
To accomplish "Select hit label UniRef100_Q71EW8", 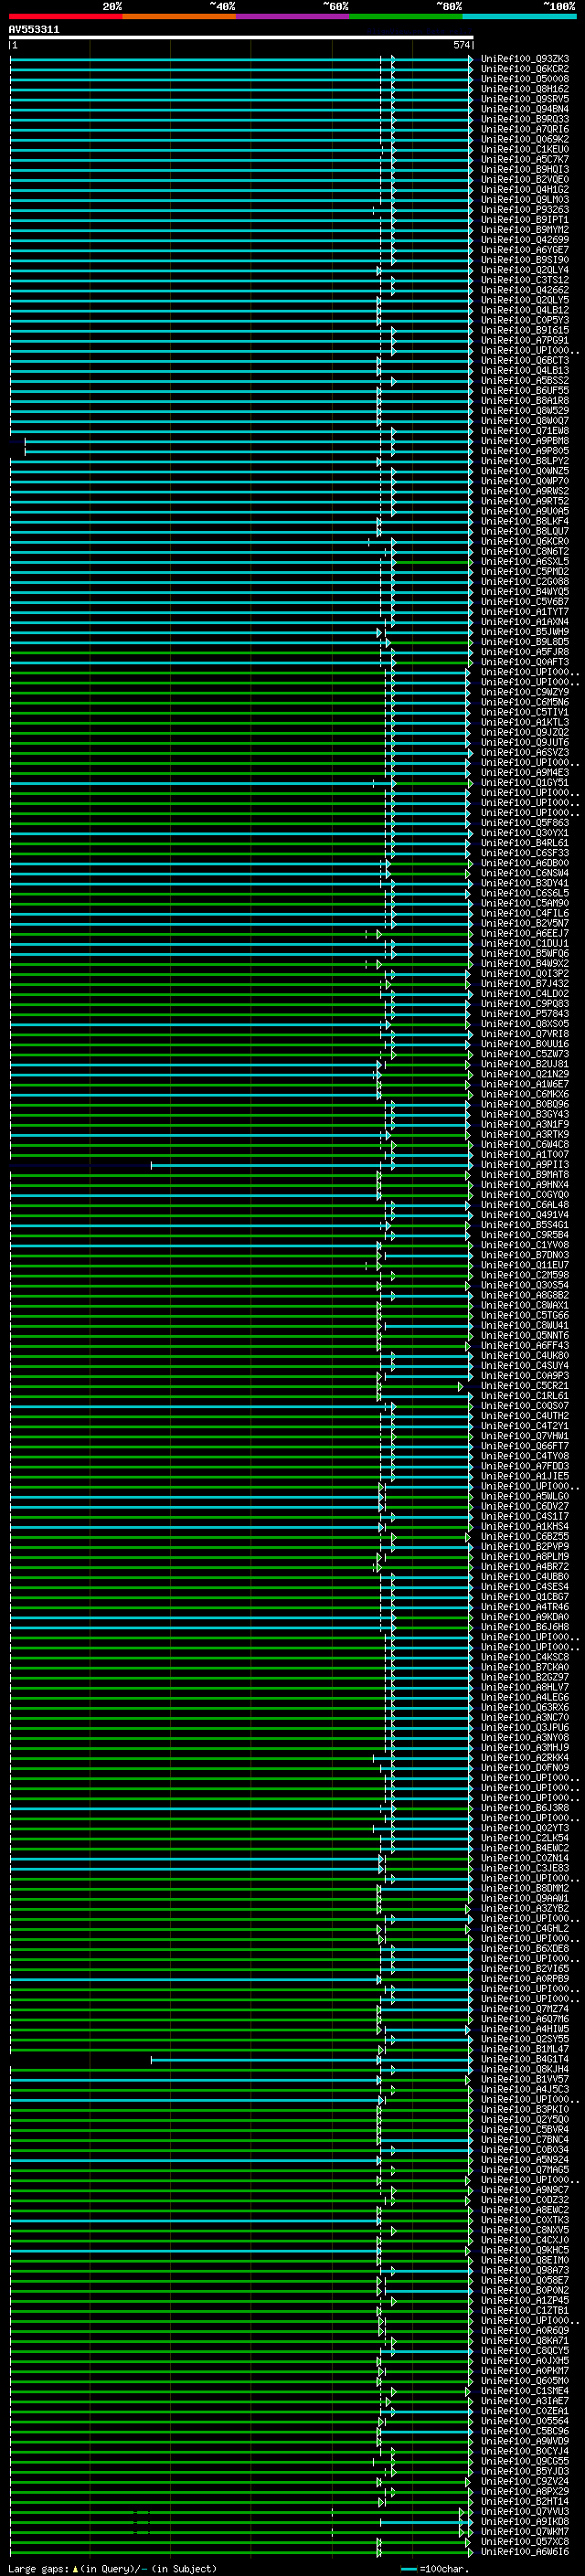I will 525,431.
